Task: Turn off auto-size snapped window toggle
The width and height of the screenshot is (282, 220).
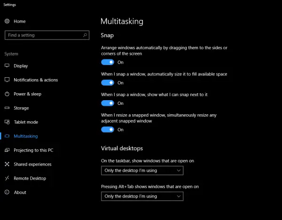Action: 108,83
